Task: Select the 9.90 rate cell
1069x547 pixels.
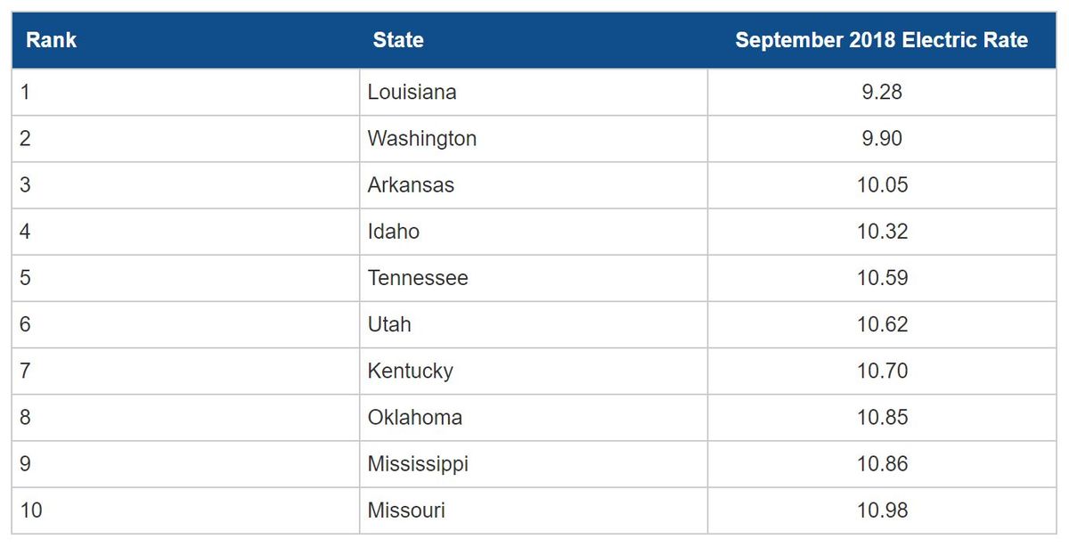Action: pos(882,138)
